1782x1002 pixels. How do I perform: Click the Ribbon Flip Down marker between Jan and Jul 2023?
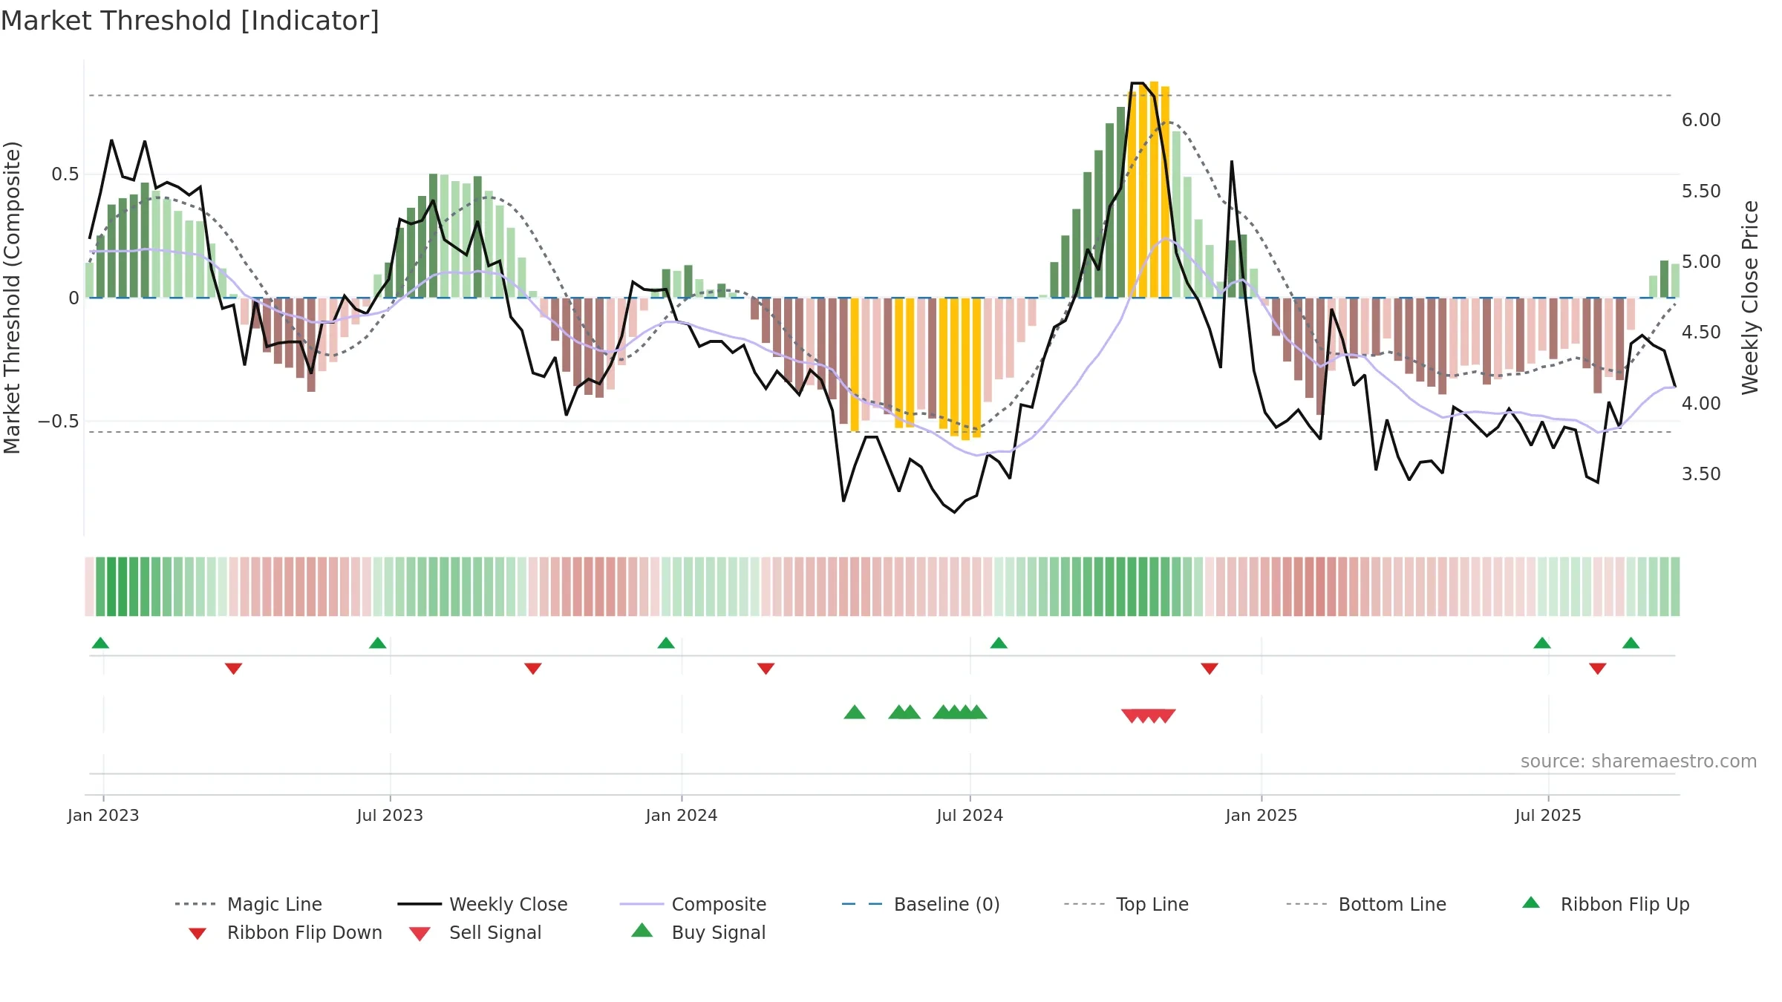233,669
